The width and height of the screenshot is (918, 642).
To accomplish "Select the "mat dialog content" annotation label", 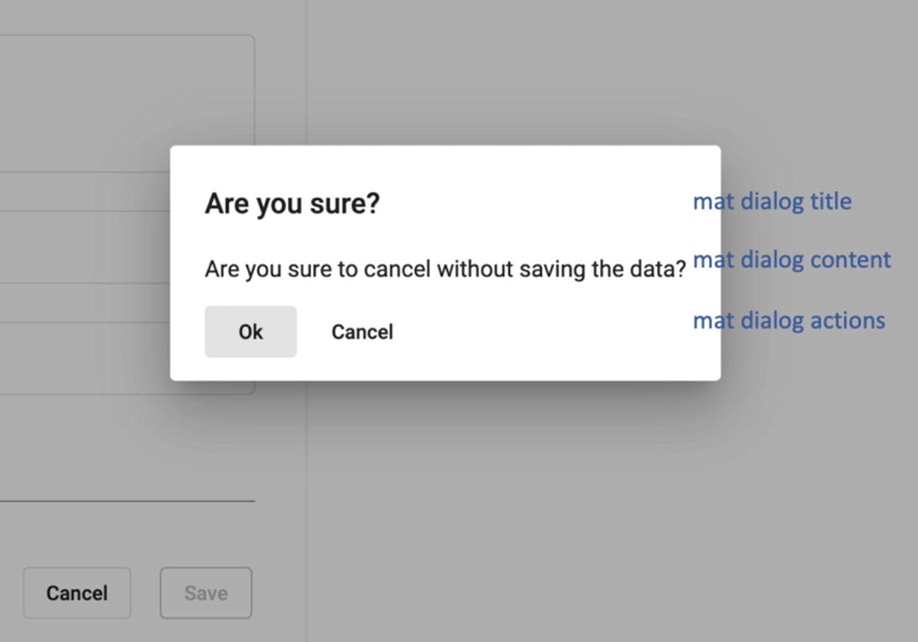I will tap(792, 260).
